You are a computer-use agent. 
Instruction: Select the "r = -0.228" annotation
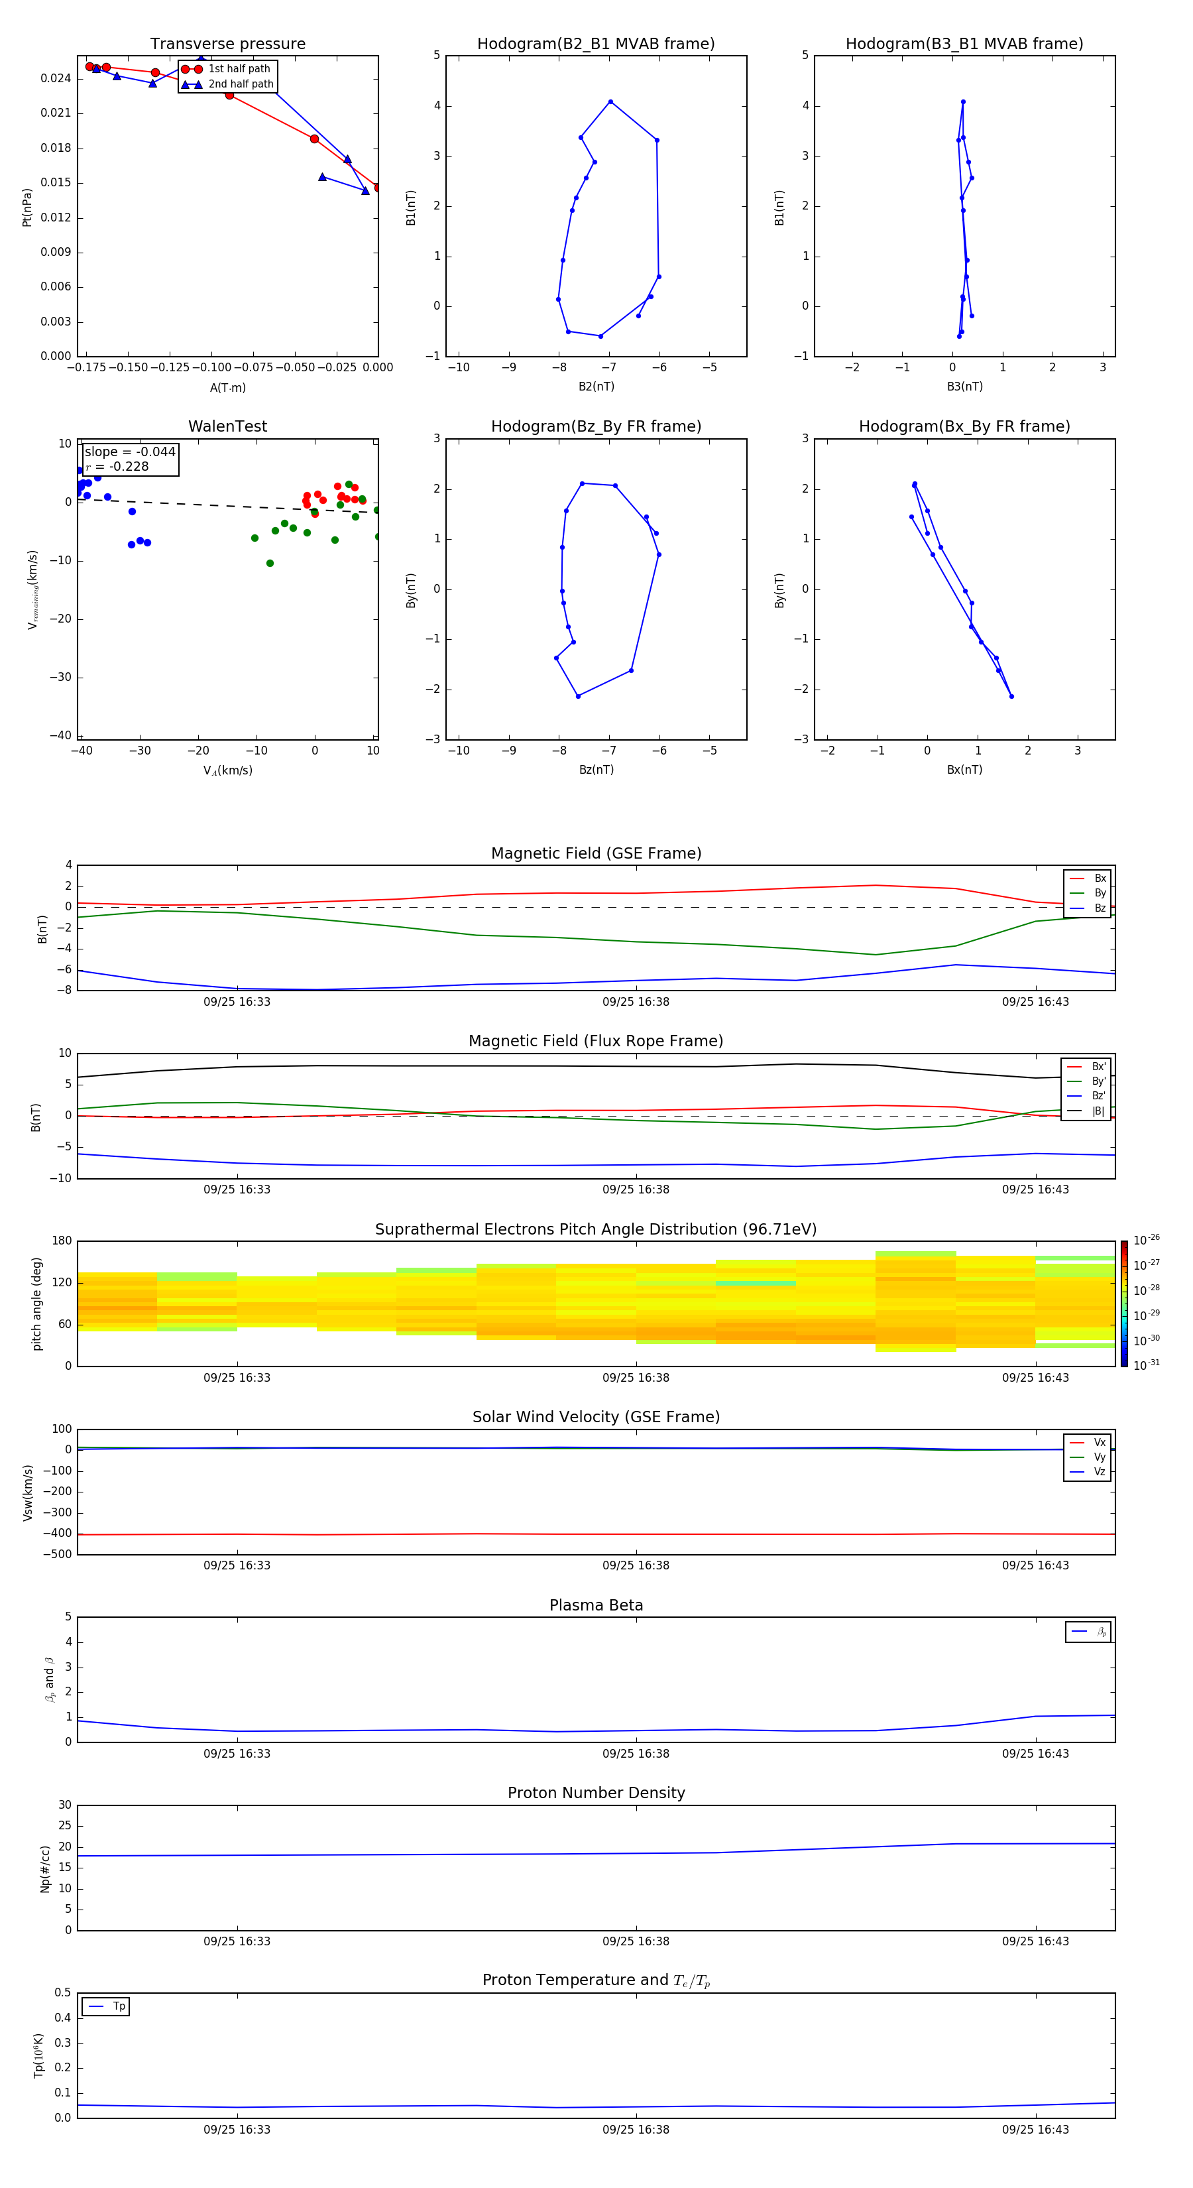[x=117, y=466]
